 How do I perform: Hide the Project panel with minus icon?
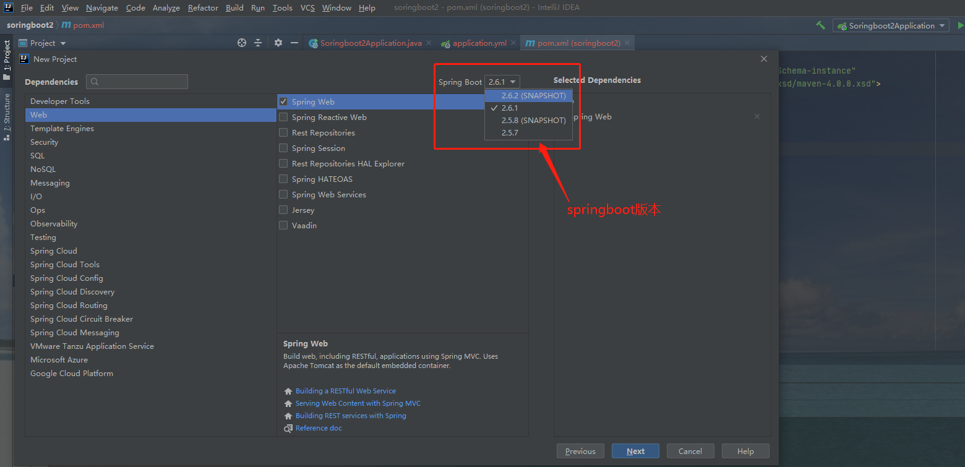294,43
